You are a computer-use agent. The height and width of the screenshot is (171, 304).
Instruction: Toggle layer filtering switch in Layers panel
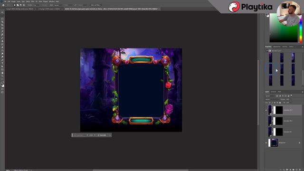291,95
